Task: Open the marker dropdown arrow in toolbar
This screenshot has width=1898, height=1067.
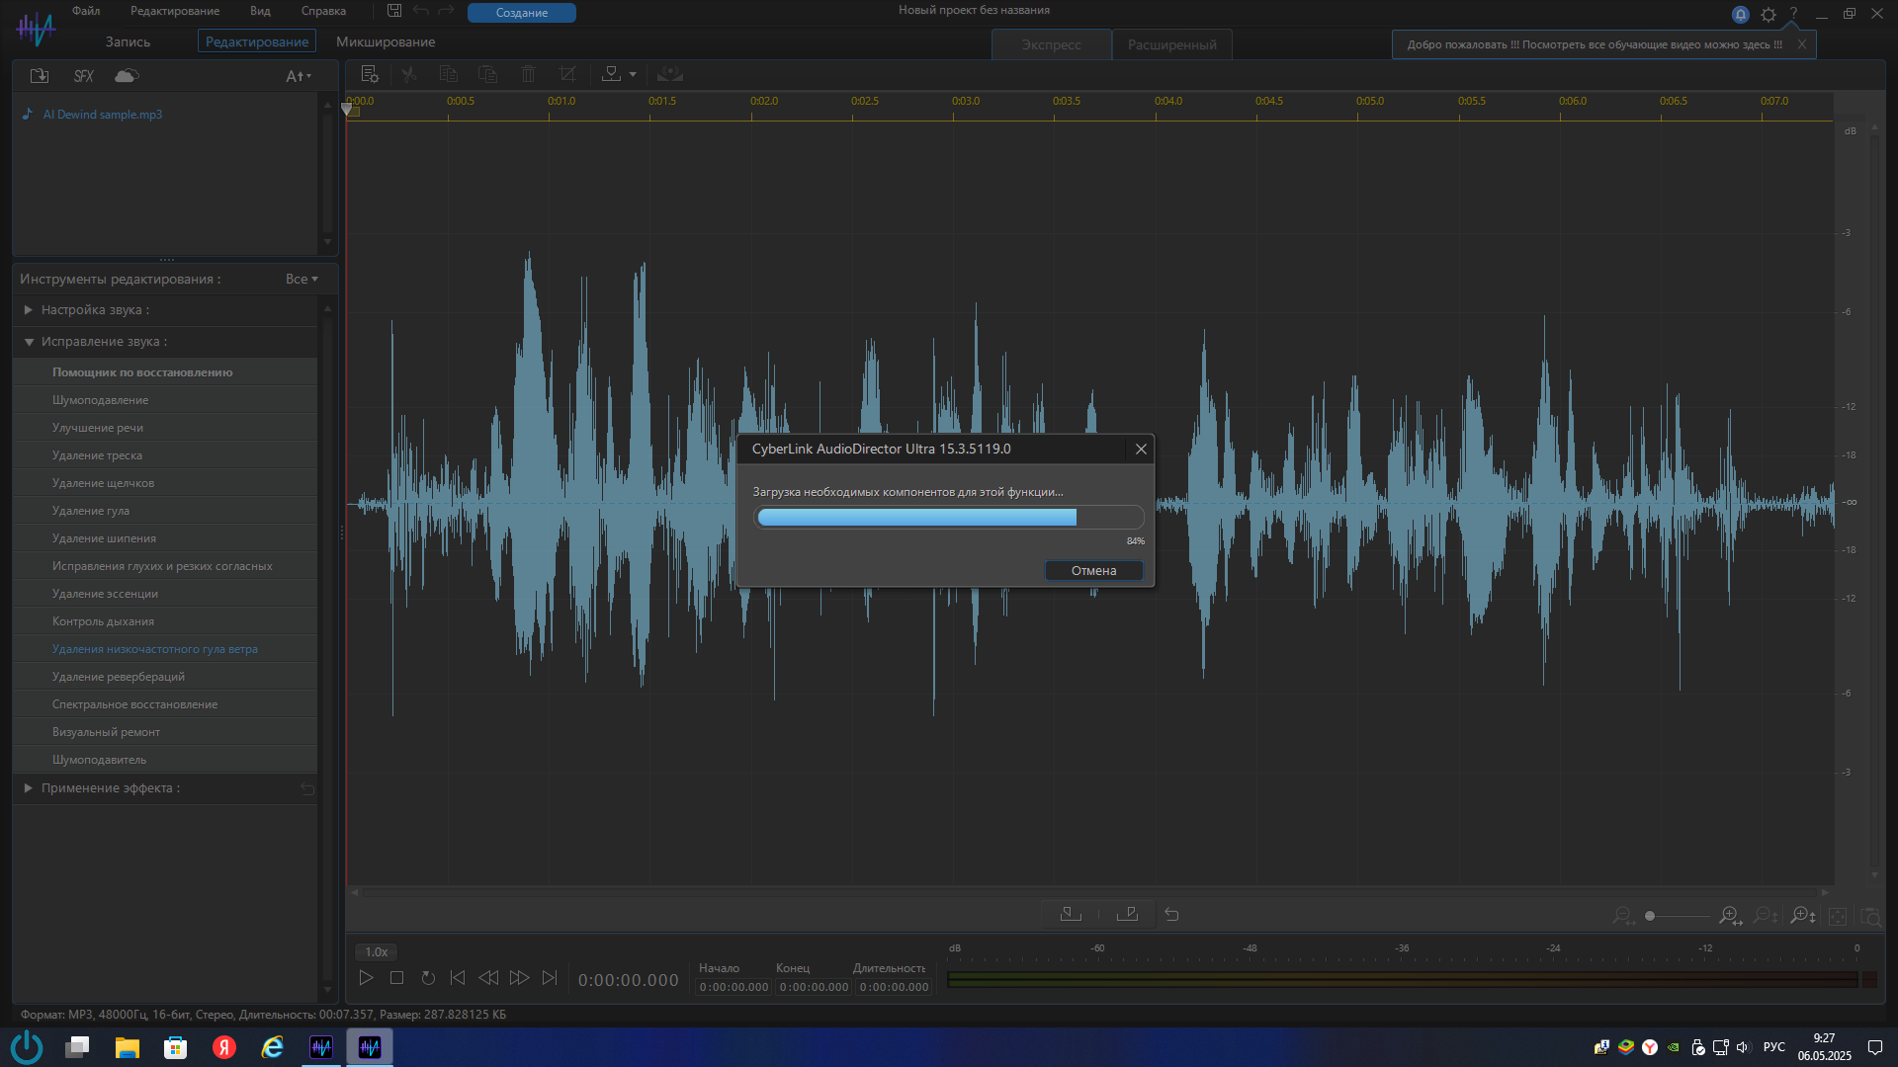Action: click(x=633, y=74)
